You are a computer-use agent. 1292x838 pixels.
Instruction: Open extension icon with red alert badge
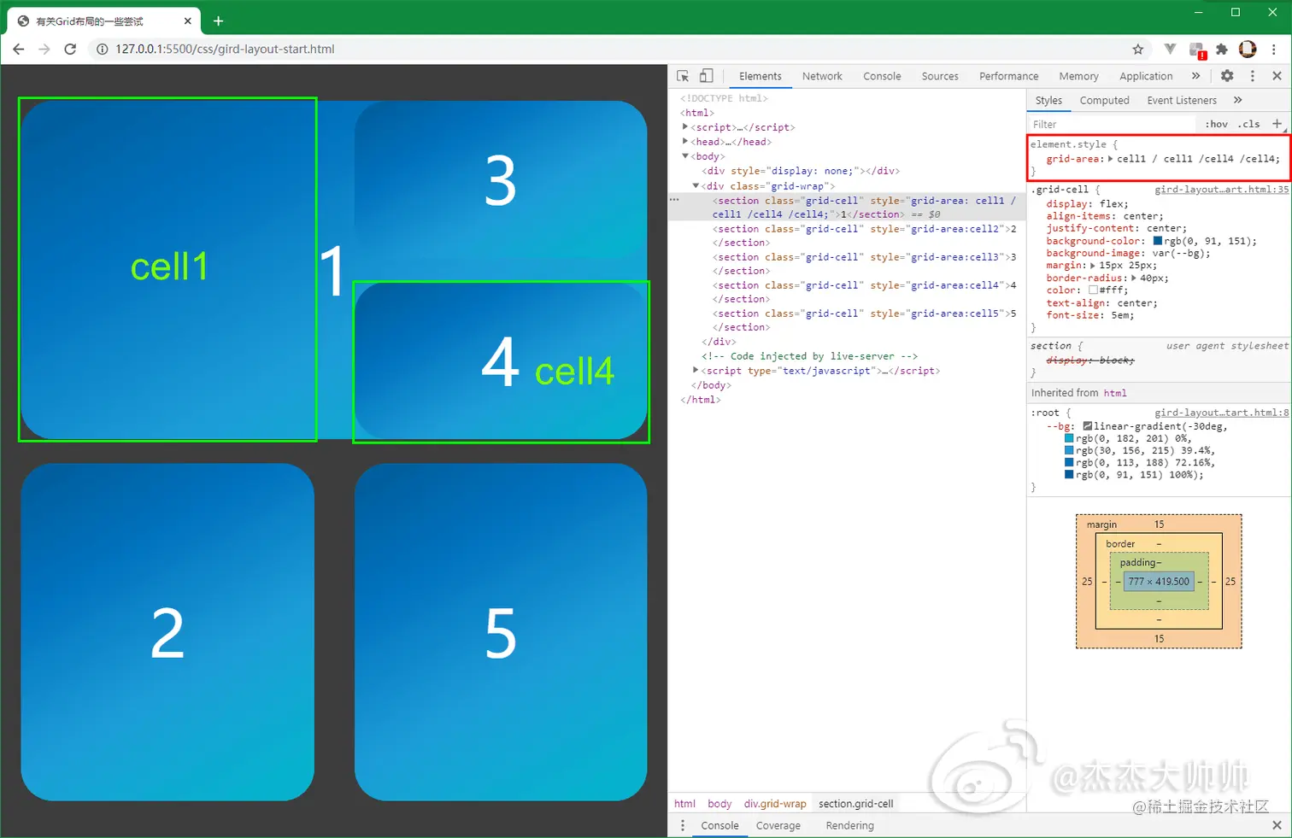point(1197,50)
